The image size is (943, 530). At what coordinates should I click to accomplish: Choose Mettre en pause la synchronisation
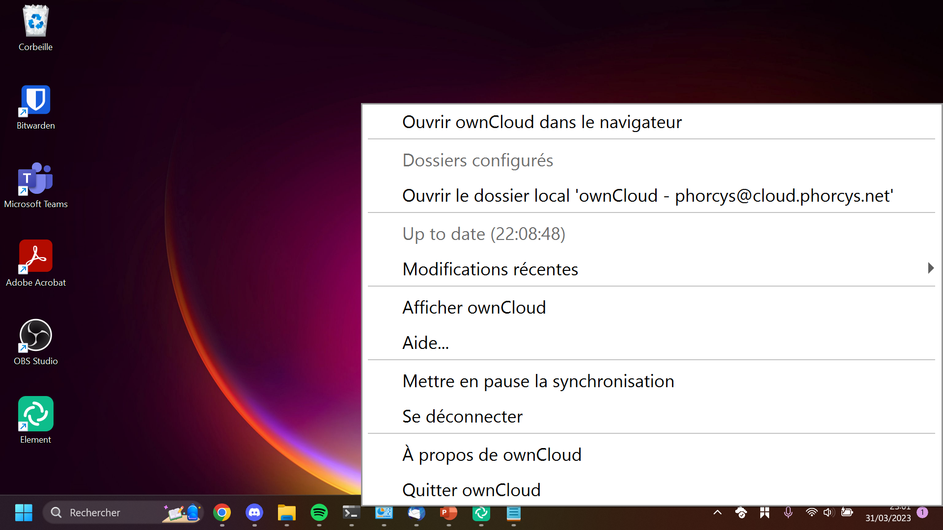[651, 381]
